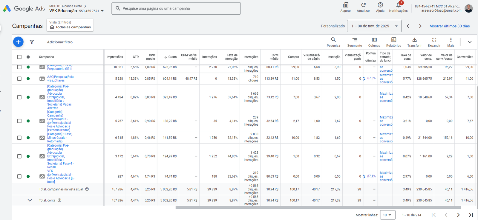Screen dimensions: 478x220
Task: Select checkbox for Vagas Abertas campaign
Action: (19, 97)
